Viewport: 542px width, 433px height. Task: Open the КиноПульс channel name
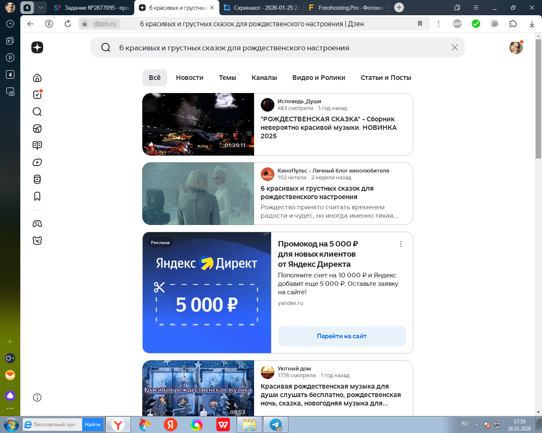click(x=333, y=171)
